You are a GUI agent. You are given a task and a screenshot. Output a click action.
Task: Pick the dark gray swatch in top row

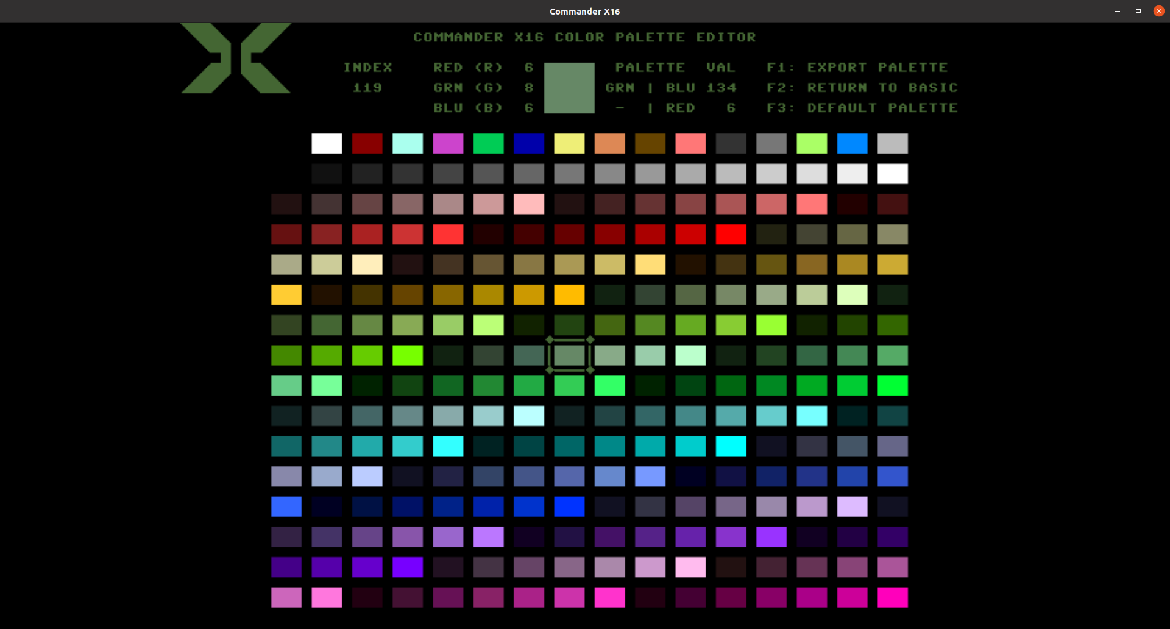(x=731, y=144)
